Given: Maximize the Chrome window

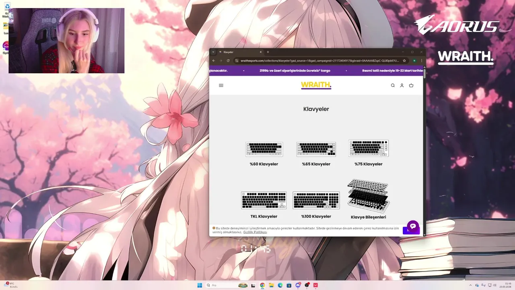Looking at the screenshot, I should click(x=412, y=52).
